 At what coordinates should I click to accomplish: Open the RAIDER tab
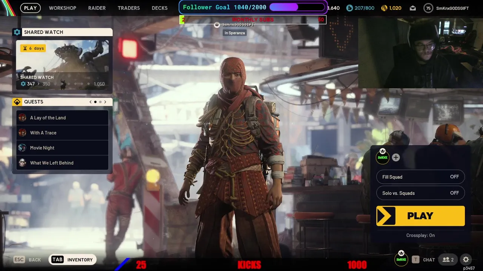[97, 8]
